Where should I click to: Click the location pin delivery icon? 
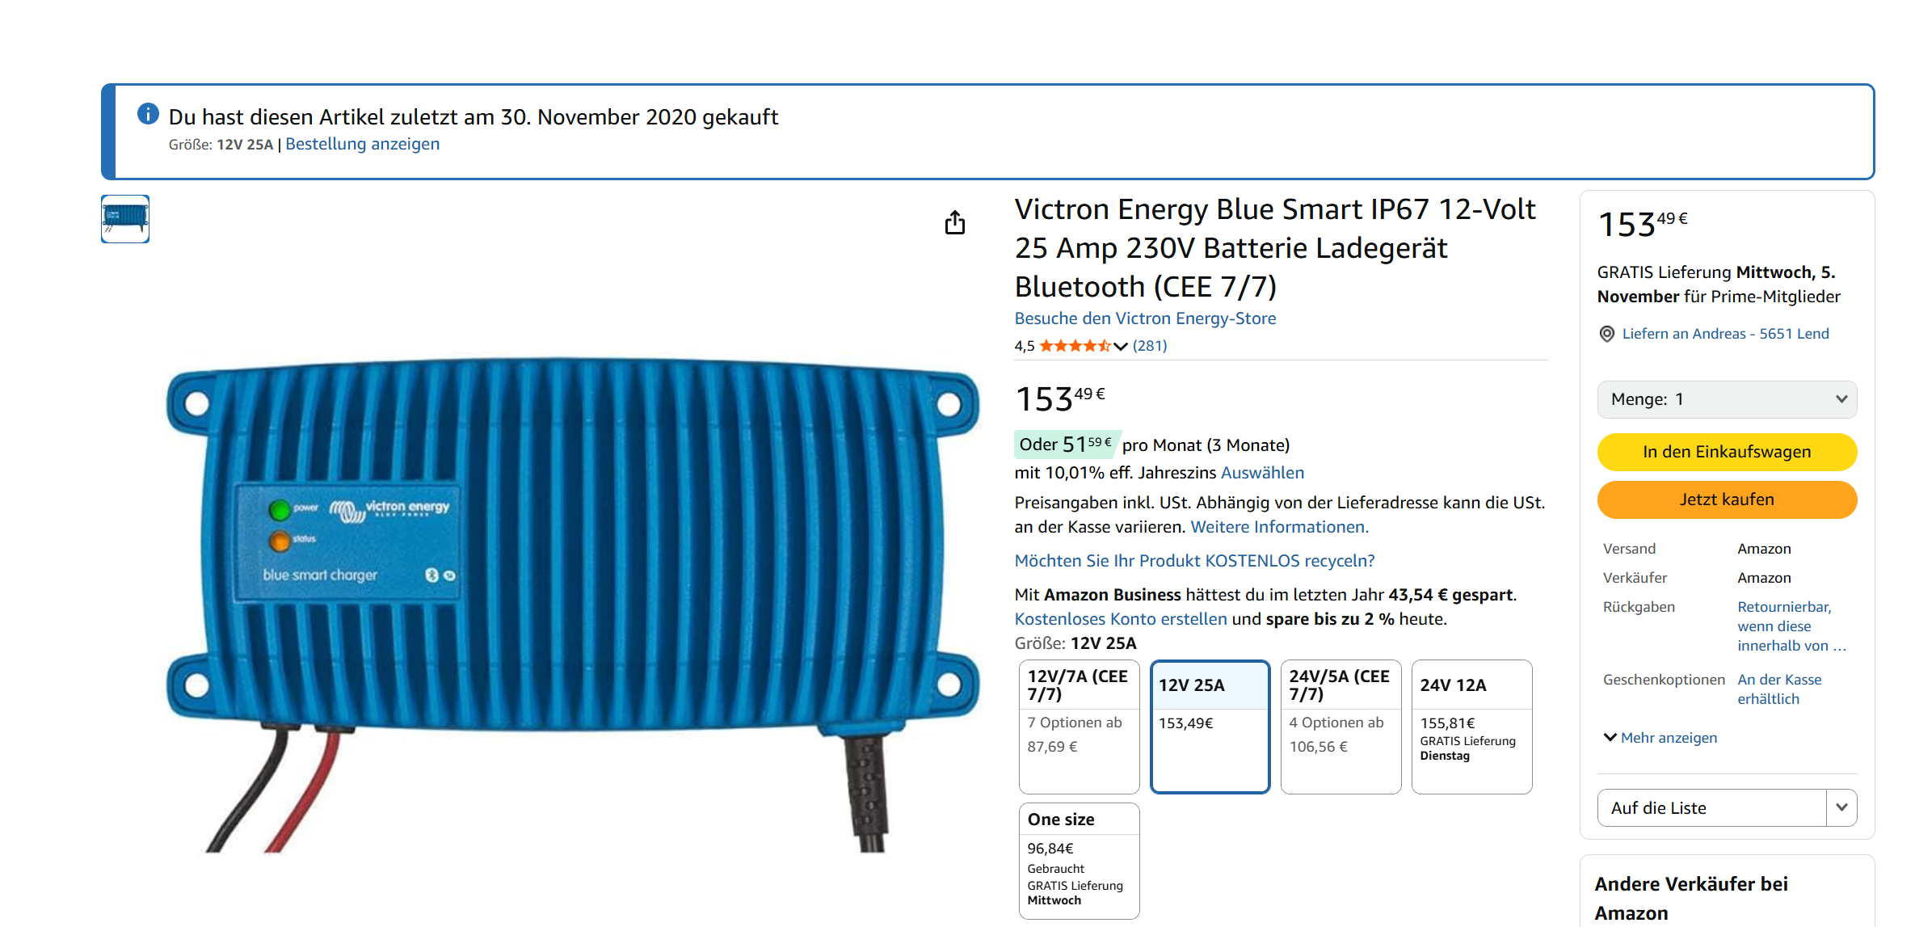(1607, 334)
